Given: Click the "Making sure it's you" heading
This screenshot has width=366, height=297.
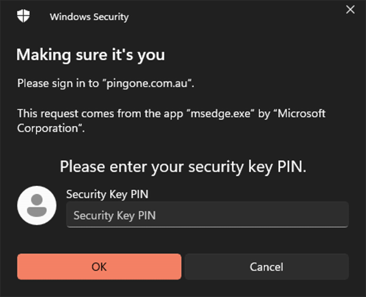Looking at the screenshot, I should coord(90,54).
